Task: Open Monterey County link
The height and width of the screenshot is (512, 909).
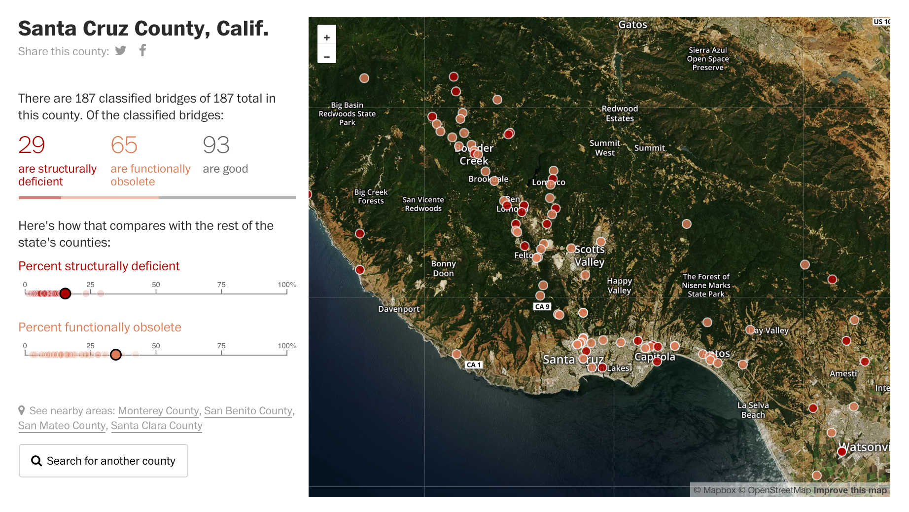Action: tap(159, 411)
